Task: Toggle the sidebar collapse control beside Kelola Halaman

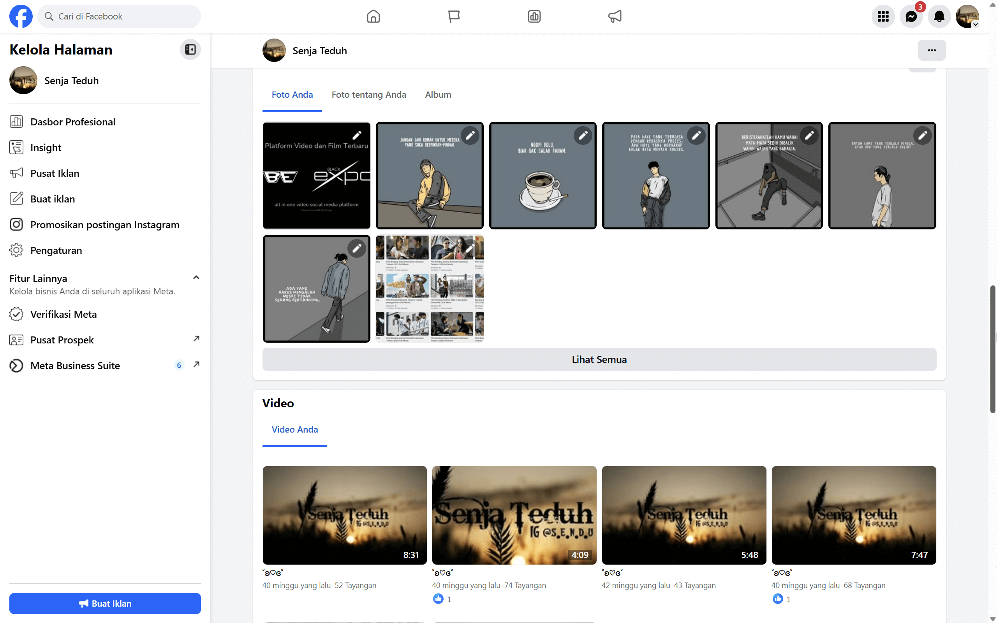Action: 190,49
